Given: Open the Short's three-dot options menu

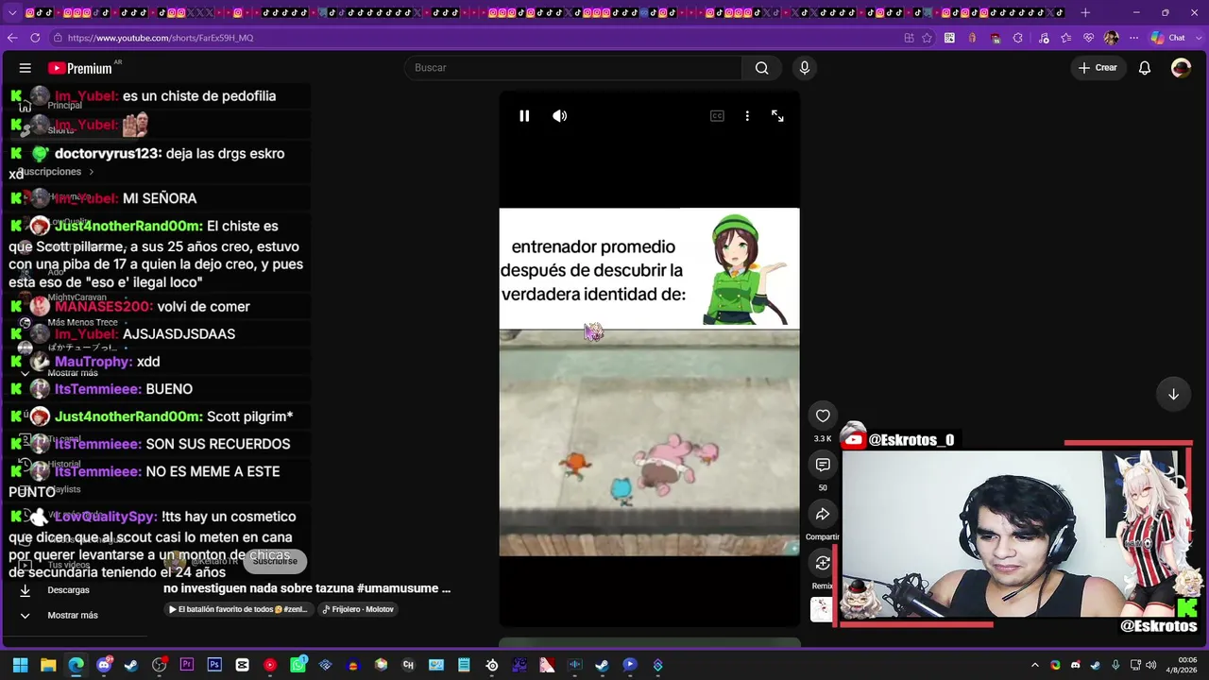Looking at the screenshot, I should coord(747,116).
